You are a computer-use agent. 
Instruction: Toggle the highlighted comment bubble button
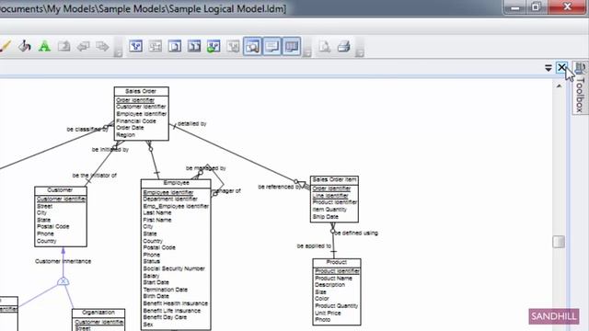pyautogui.click(x=272, y=47)
